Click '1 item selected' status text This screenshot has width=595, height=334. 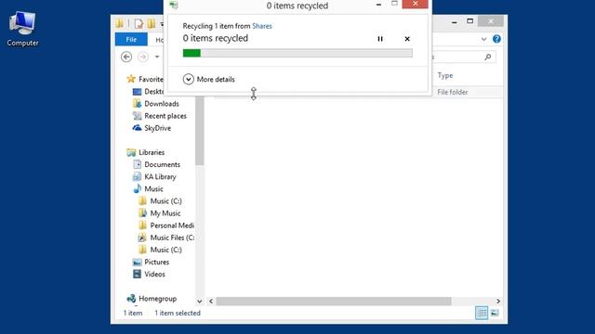tap(178, 314)
